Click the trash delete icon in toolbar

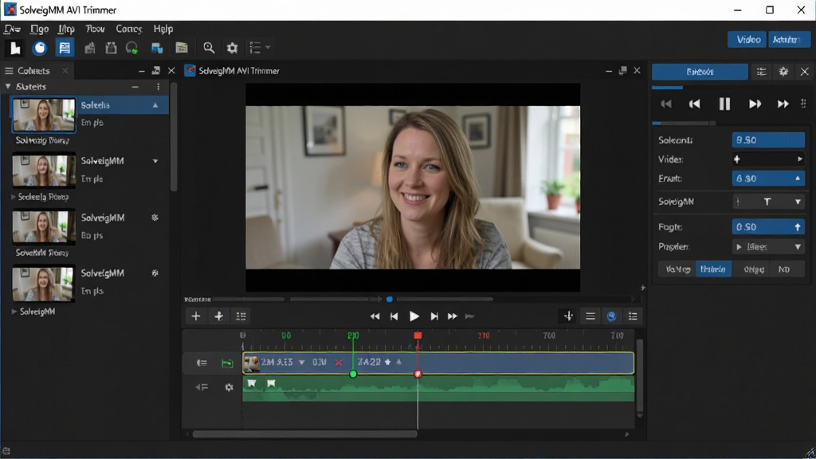(x=111, y=48)
